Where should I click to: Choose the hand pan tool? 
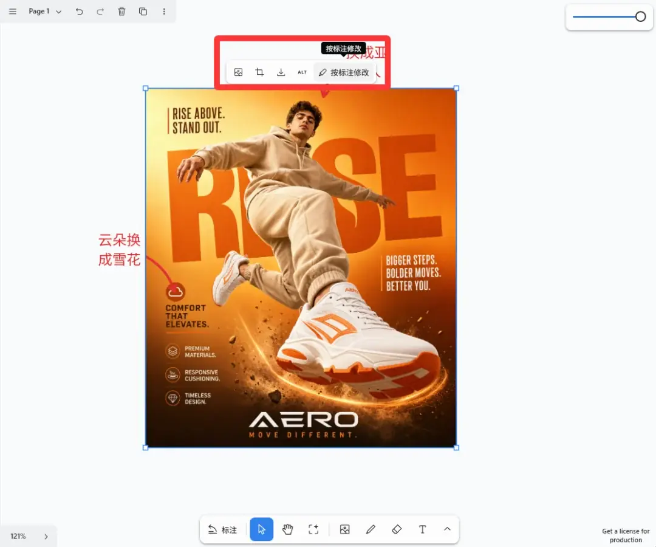pos(287,529)
